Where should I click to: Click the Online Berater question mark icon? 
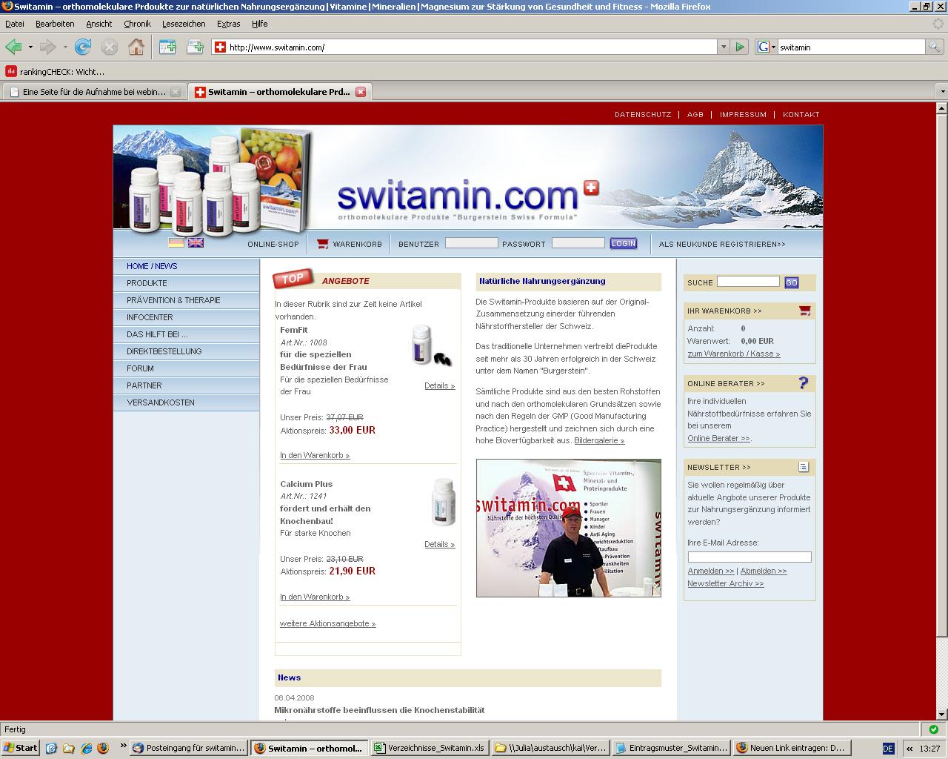804,382
